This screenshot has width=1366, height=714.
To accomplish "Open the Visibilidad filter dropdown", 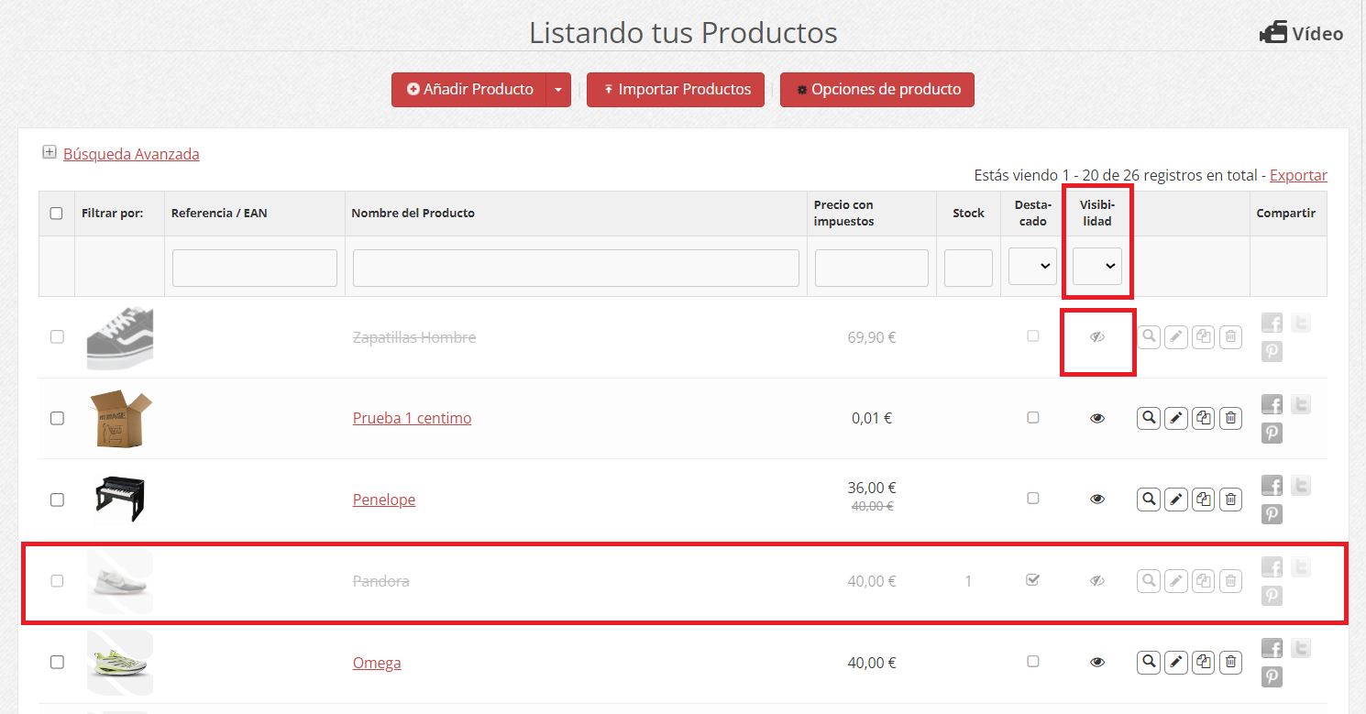I will coord(1096,267).
